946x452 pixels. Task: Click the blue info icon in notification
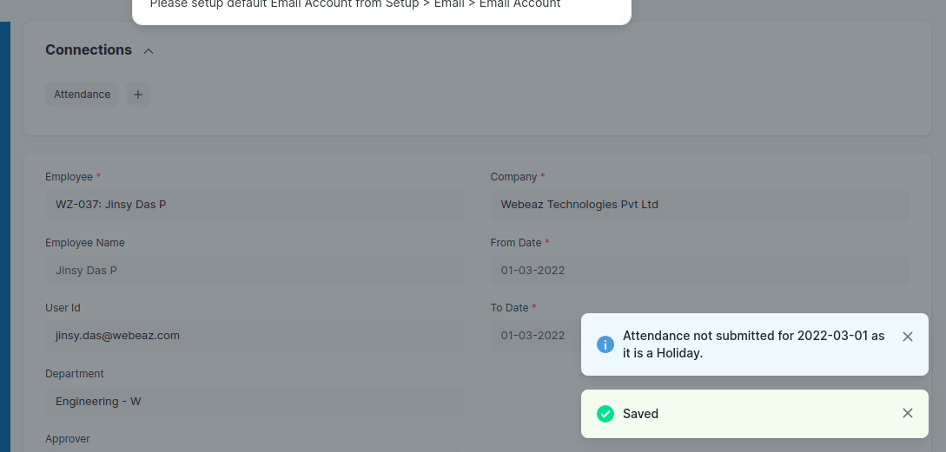click(605, 344)
